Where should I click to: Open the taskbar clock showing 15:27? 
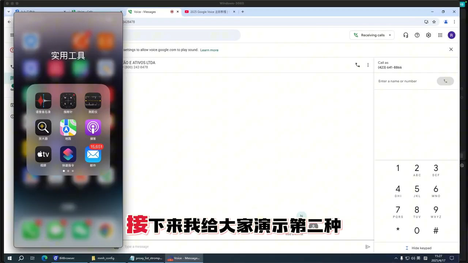coord(438,258)
